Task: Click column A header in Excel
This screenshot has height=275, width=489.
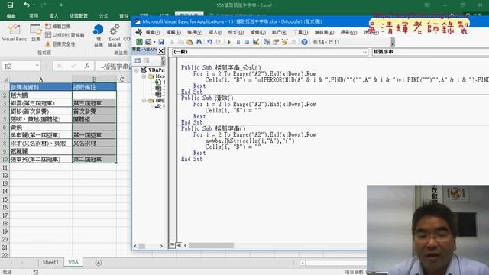Action: click(x=40, y=79)
